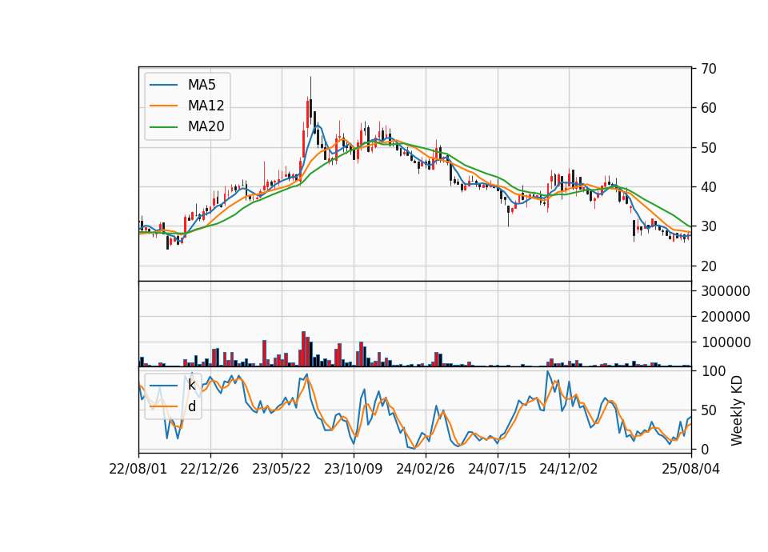Click the volume axis value 100000
This screenshot has height=552, width=768.
pyautogui.click(x=726, y=342)
